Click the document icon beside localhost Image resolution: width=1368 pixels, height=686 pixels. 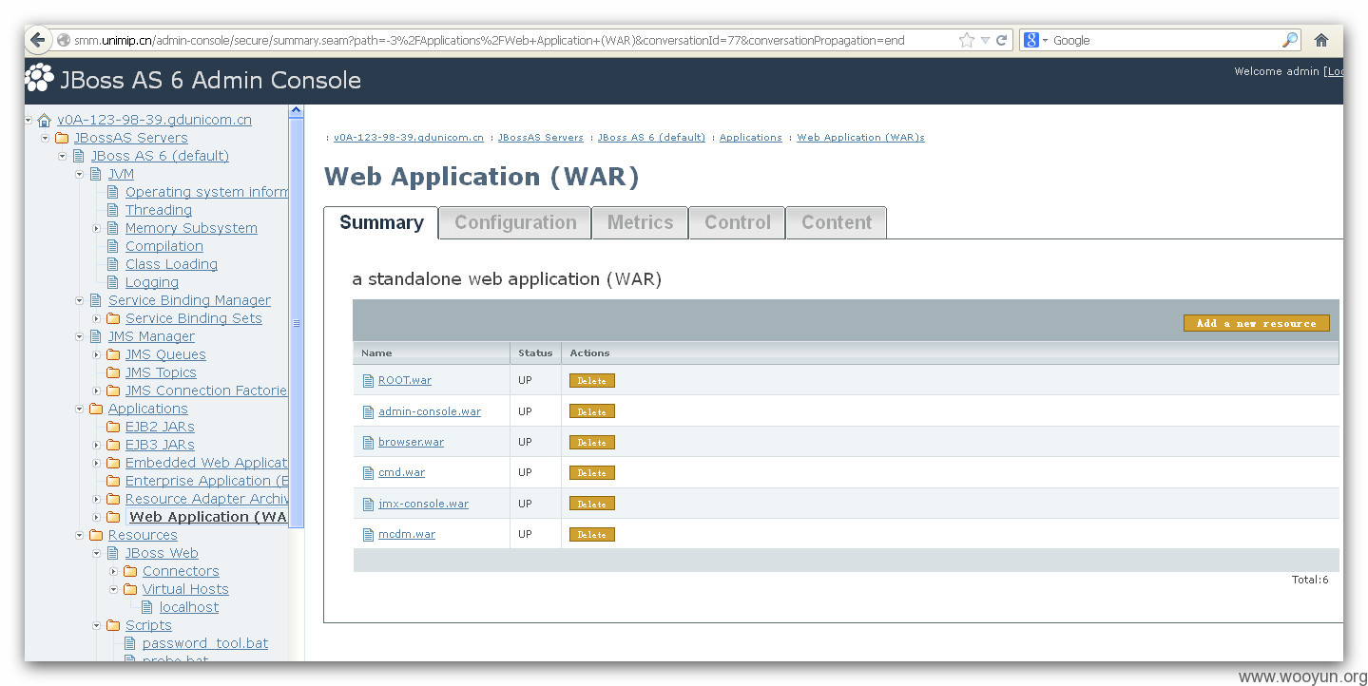click(x=147, y=607)
